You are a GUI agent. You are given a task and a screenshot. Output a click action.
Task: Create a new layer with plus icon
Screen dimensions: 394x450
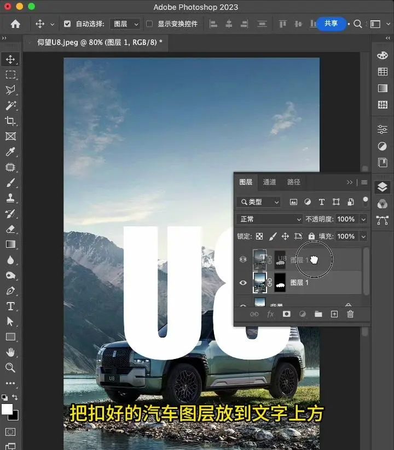click(334, 314)
